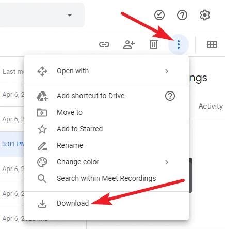Open the Open with submenu

tap(106, 71)
